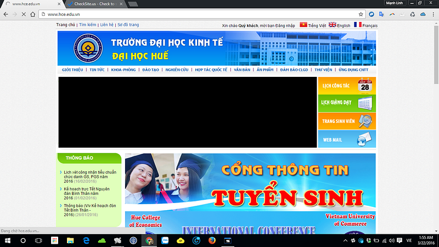This screenshot has width=439, height=247.
Task: Show hidden system tray icons
Action: [x=345, y=240]
